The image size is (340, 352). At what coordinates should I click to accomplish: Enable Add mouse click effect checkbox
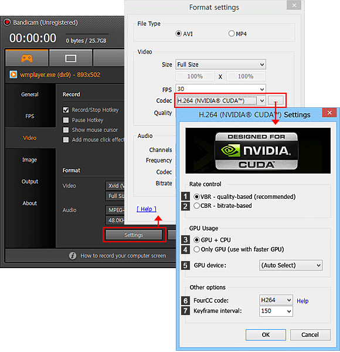point(66,140)
